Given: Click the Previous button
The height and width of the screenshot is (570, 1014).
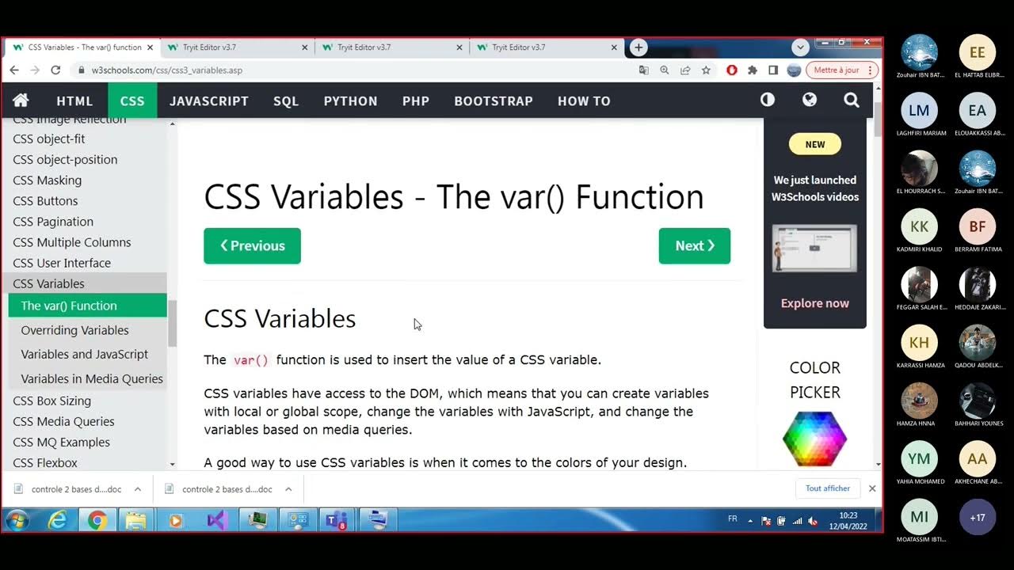Looking at the screenshot, I should [x=252, y=245].
